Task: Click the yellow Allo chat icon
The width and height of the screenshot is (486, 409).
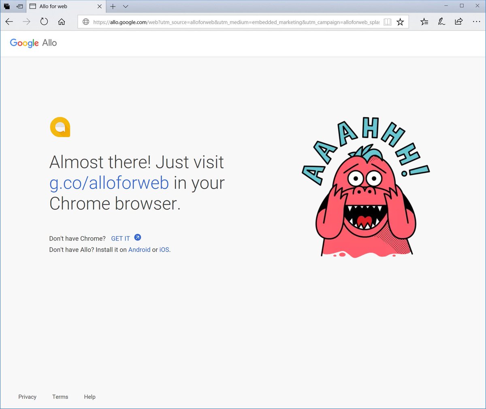Action: 60,127
